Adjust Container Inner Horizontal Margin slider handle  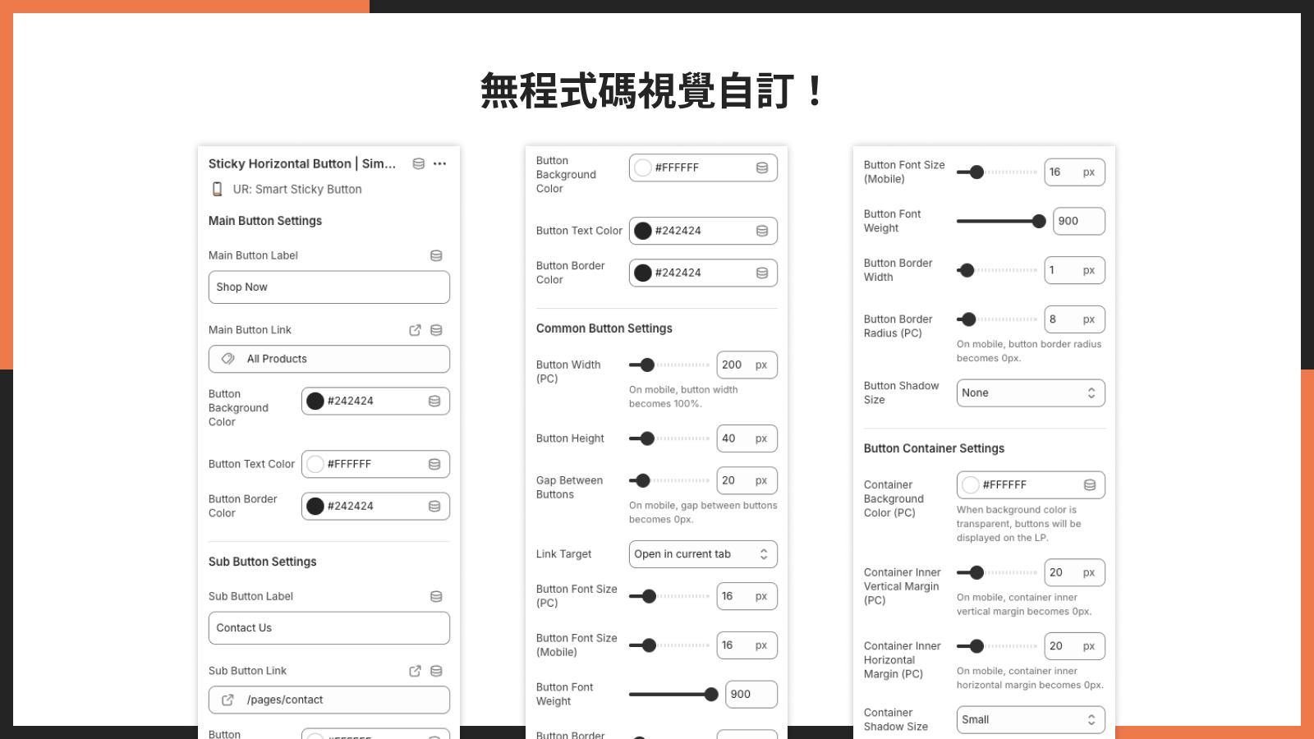[x=976, y=646]
